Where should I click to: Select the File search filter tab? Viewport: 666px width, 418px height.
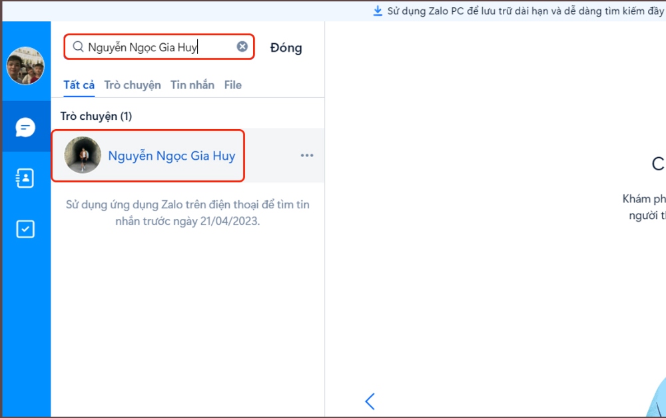coord(232,85)
